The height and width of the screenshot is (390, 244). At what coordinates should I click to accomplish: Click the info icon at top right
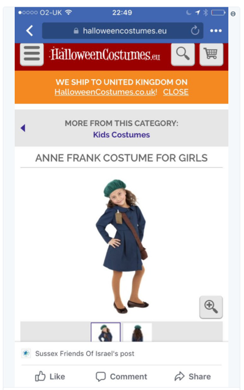pos(233,14)
